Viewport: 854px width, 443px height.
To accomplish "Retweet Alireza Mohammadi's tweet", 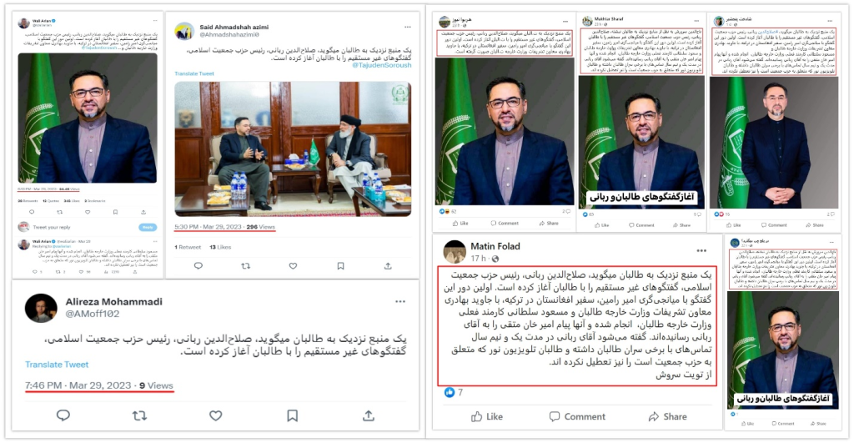I will pyautogui.click(x=139, y=415).
